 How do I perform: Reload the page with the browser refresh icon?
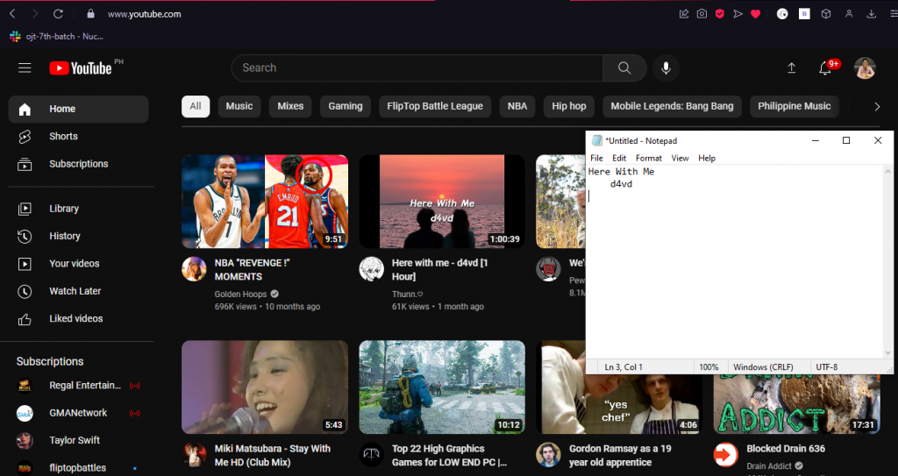point(58,14)
